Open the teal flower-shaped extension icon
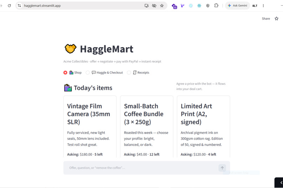This screenshot has width=283, height=188. click(x=199, y=6)
